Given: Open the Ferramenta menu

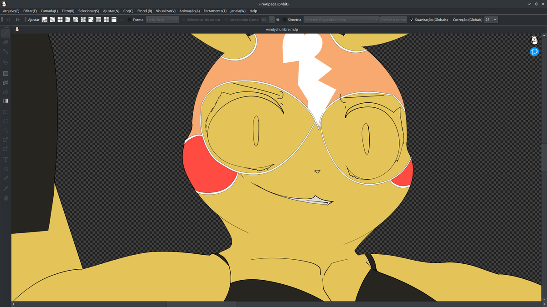Looking at the screenshot, I should point(215,11).
